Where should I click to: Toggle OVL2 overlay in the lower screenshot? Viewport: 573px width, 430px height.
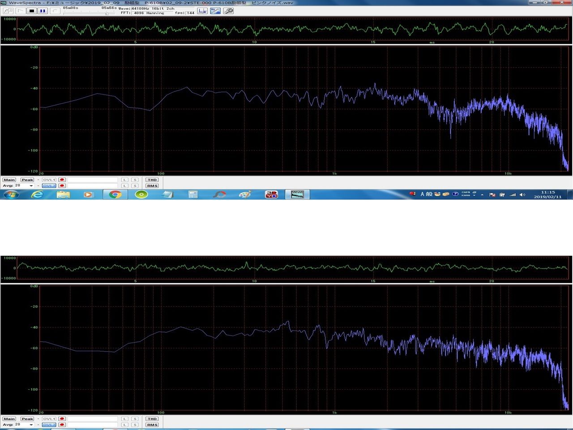[x=49, y=425]
